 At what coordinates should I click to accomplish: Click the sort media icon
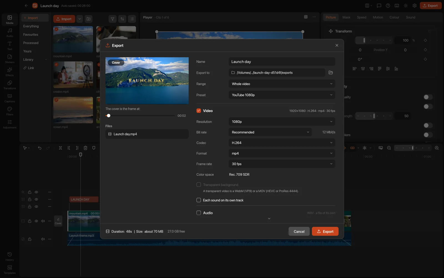(122, 19)
